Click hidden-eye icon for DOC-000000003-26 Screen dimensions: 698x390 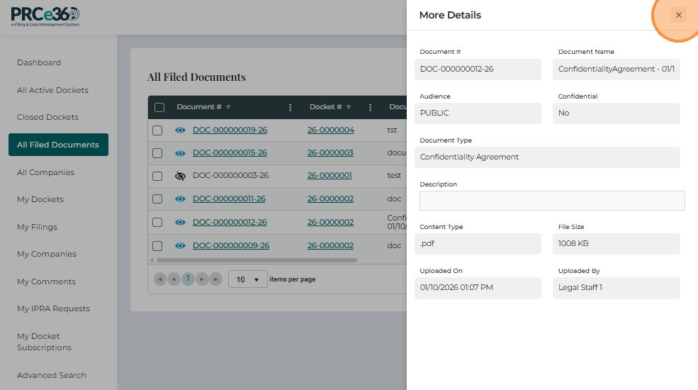180,176
